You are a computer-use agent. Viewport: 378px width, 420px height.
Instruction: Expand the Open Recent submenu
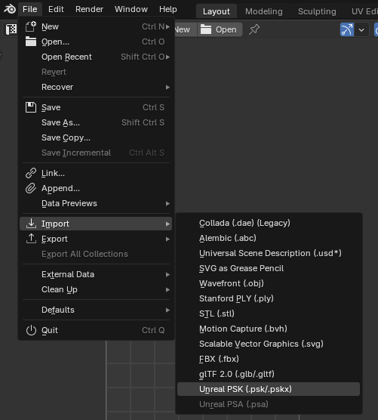tap(96, 57)
